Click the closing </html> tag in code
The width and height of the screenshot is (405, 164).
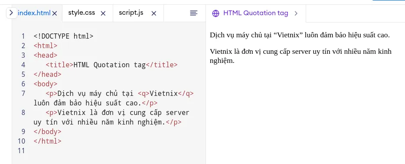coord(48,141)
